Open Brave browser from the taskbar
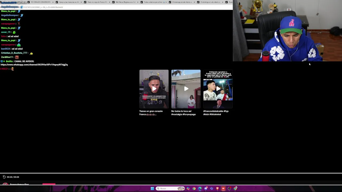Image resolution: width=342 pixels, height=192 pixels. pos(217,189)
